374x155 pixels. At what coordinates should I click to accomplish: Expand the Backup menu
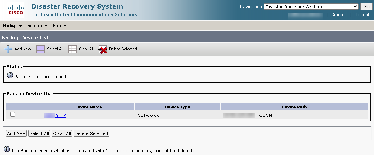pyautogui.click(x=12, y=26)
